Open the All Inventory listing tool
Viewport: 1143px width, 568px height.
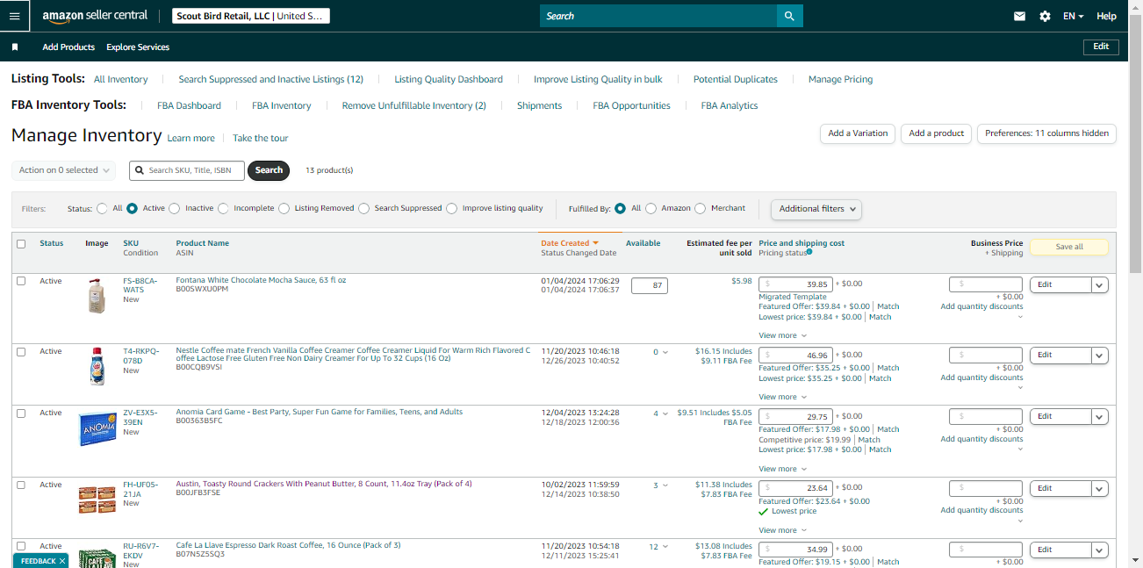point(120,79)
